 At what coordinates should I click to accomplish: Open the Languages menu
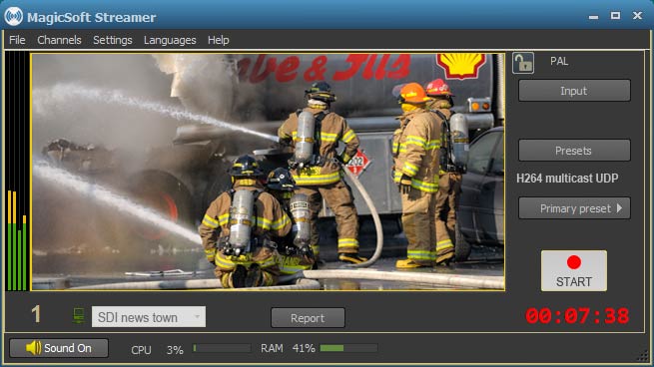170,40
